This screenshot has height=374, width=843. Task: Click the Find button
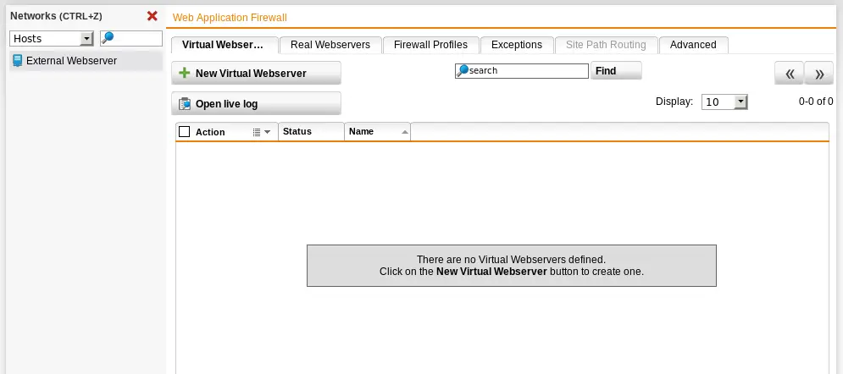click(x=616, y=71)
